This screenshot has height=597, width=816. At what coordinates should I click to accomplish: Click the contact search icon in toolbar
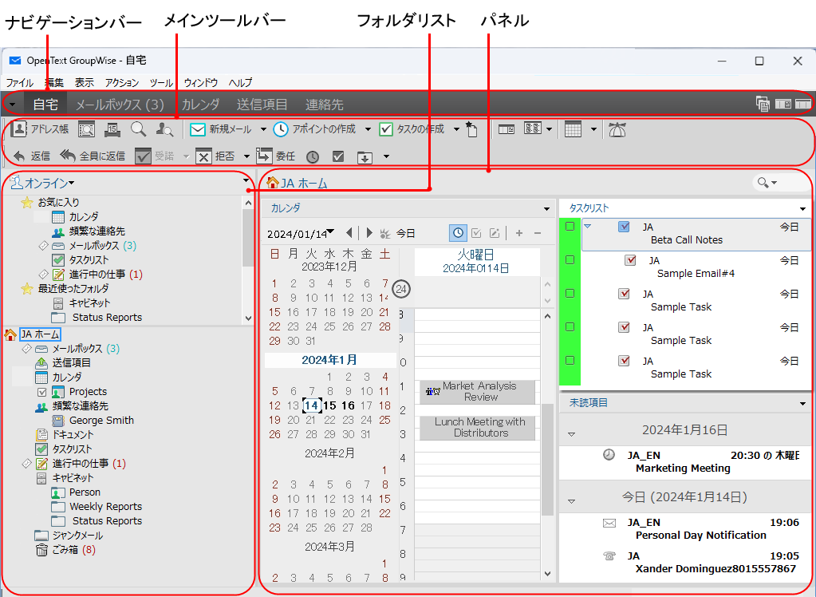pyautogui.click(x=165, y=130)
